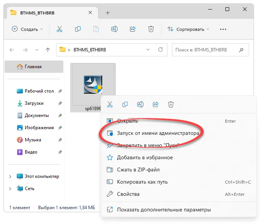Viewport: 262px width, 224px height.
Task: Click the Rename icon in the context menu
Action: point(140,104)
